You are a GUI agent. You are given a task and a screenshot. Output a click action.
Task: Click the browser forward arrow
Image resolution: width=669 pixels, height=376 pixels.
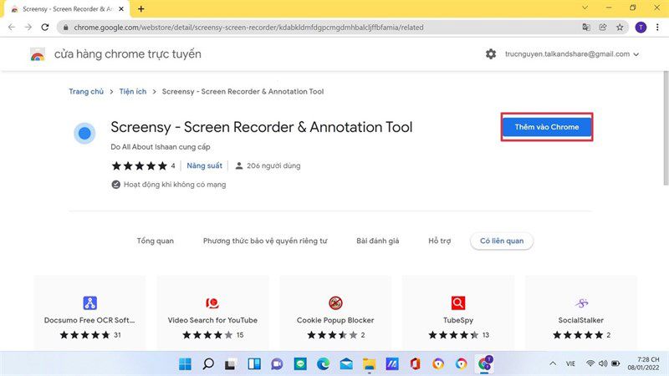click(x=28, y=28)
